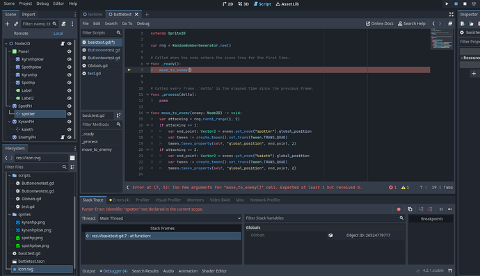
Task: Open the Debug menu in top bar
Action: click(x=42, y=3)
